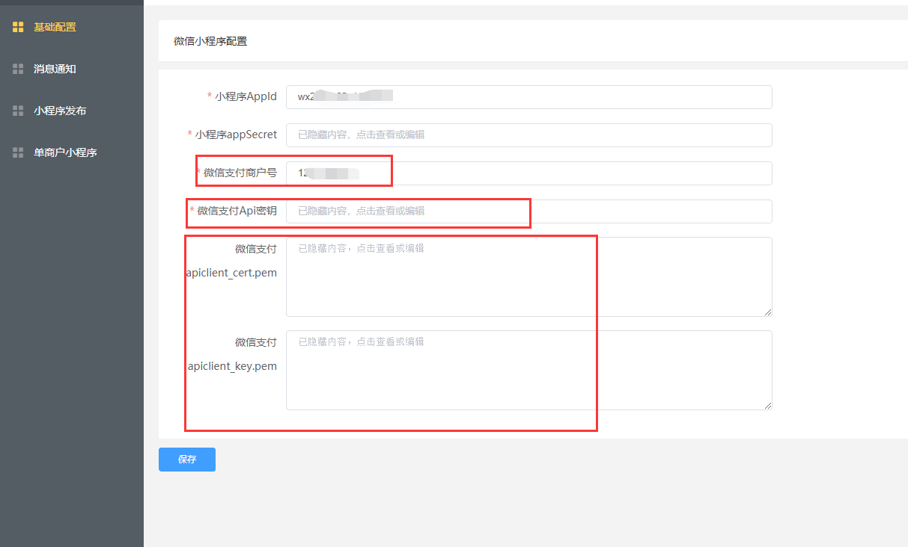Focus the 微信支付商户号 input field

pyautogui.click(x=528, y=173)
